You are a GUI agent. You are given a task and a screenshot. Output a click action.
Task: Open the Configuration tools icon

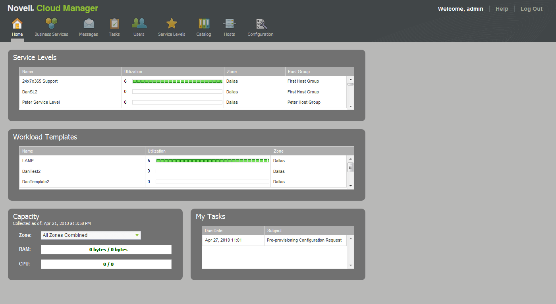(x=261, y=24)
